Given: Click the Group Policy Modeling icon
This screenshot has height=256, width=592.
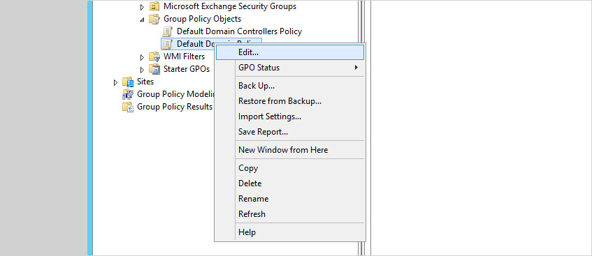Looking at the screenshot, I should (x=128, y=94).
